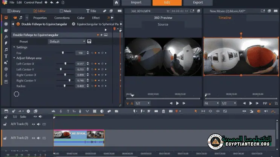Image resolution: width=280 pixels, height=157 pixels.
Task: Toggle the Fov keyframe diamond
Action: pyautogui.click(x=96, y=53)
